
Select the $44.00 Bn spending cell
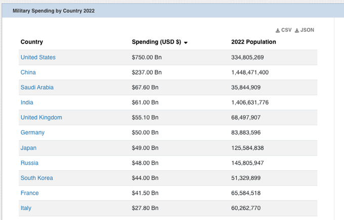(145, 178)
